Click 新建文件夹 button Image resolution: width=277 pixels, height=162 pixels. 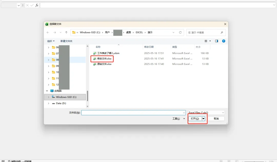point(66,41)
